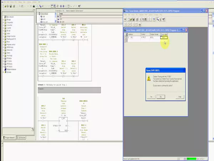214x161 pixels.
Task: Click the Address cell in force table row one
Action: pos(134,37)
